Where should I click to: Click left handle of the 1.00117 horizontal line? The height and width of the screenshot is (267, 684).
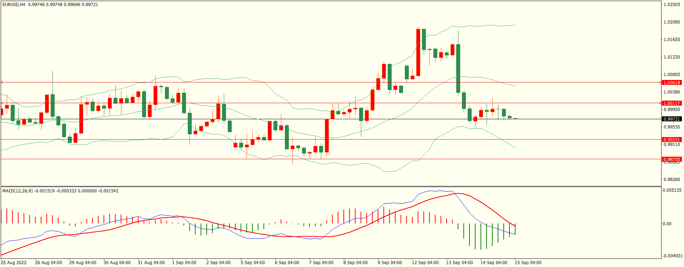coord(2,103)
